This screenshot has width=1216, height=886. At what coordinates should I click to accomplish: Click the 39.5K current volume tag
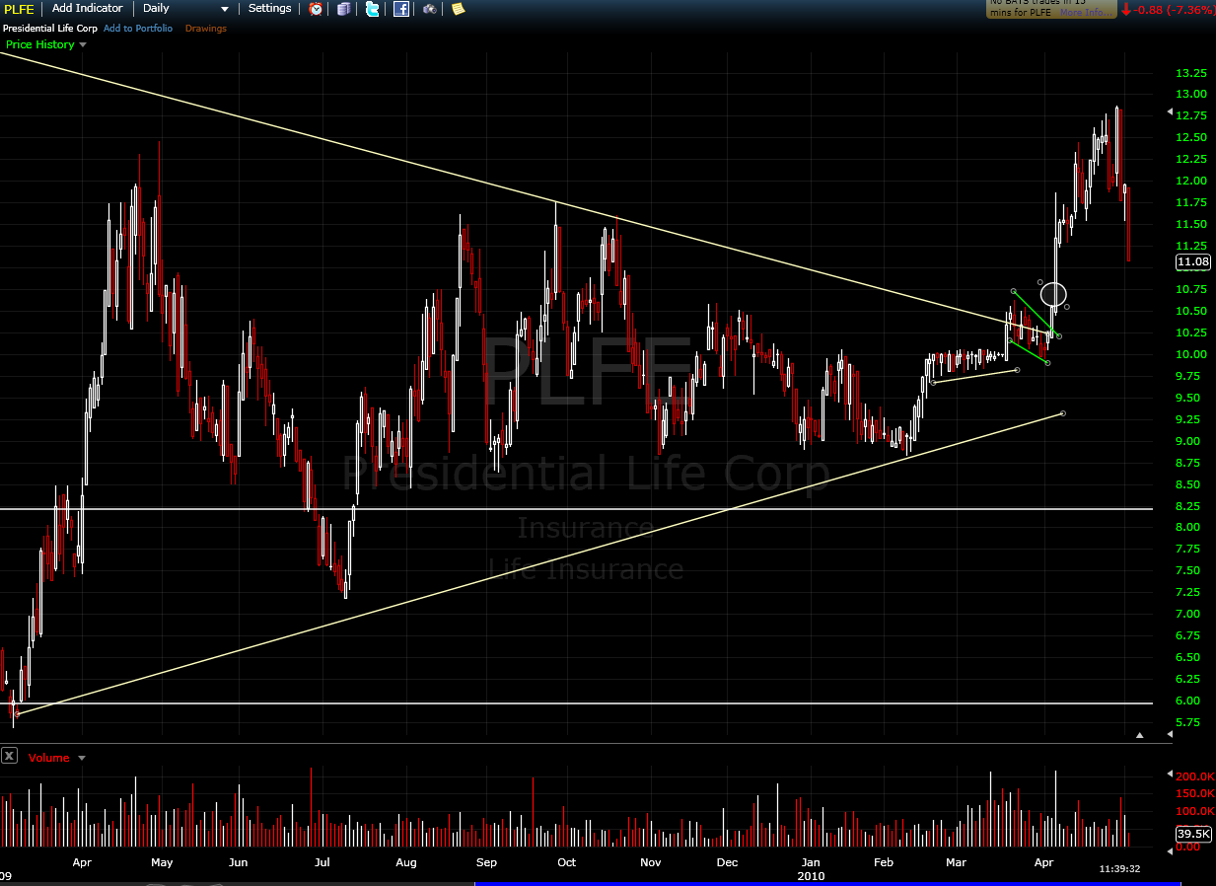pyautogui.click(x=1193, y=834)
